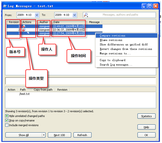Select the /test.txt path entry

[24, 94]
